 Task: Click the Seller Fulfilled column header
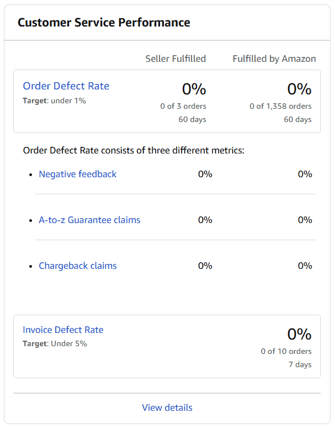click(176, 59)
